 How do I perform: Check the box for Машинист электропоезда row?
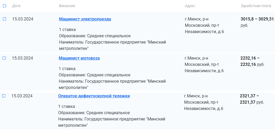[4, 19]
